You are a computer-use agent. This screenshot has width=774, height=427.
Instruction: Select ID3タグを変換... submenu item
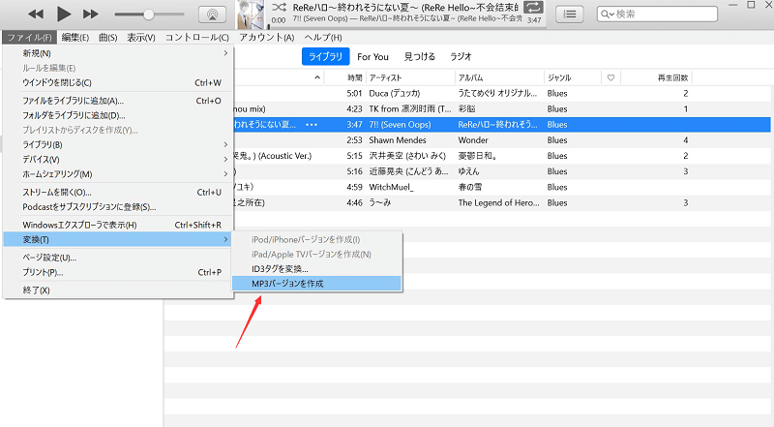(x=317, y=269)
